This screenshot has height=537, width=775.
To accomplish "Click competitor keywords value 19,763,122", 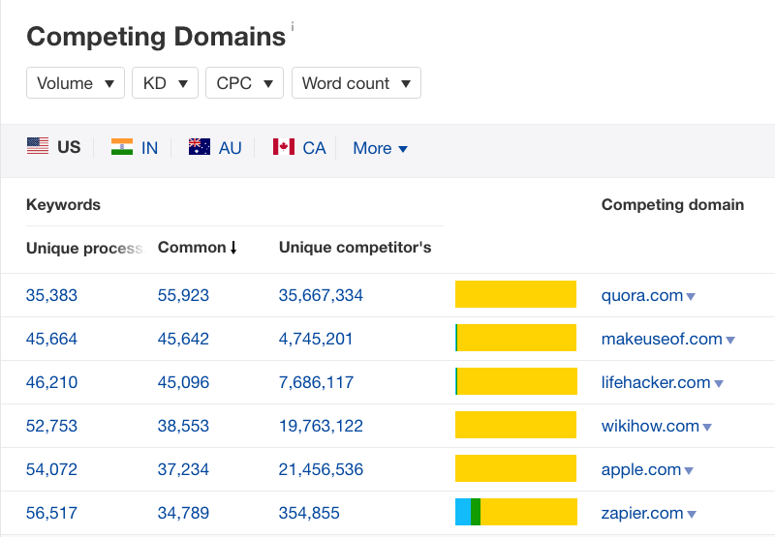I will click(321, 426).
